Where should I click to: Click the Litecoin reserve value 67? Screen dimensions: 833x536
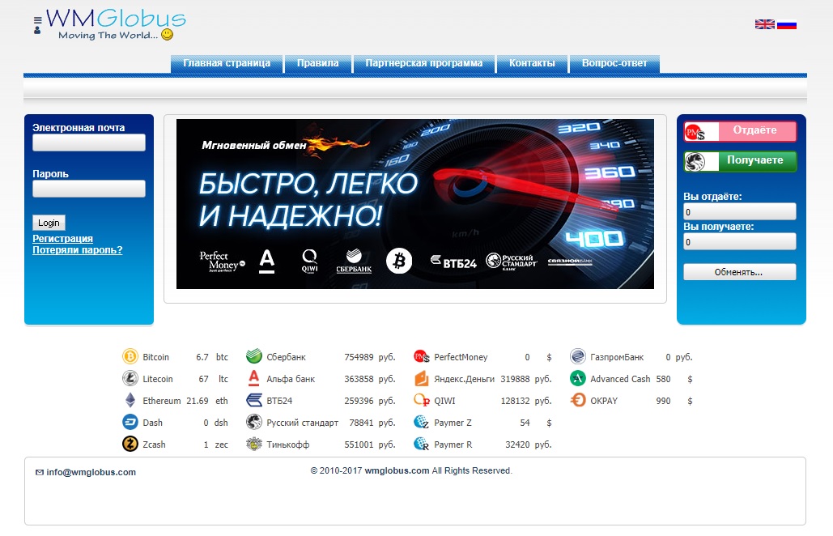click(203, 379)
